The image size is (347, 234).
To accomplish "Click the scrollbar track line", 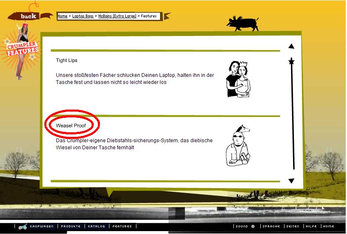I will [x=293, y=120].
